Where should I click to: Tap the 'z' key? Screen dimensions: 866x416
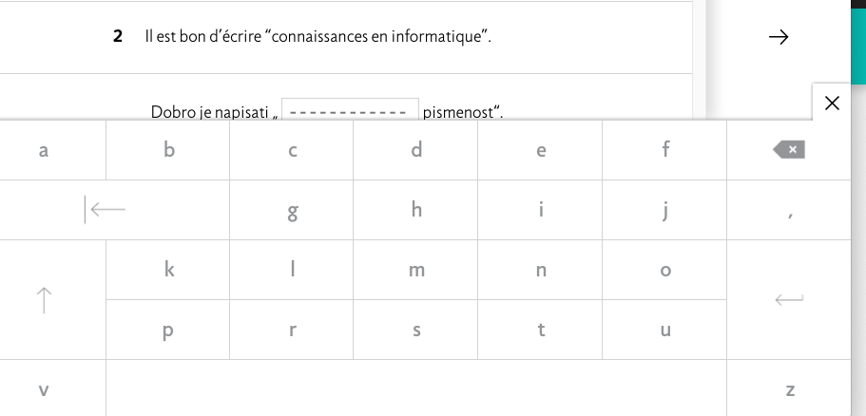pos(789,389)
